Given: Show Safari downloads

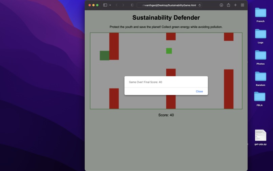Looking at the screenshot, I should 221,5.
